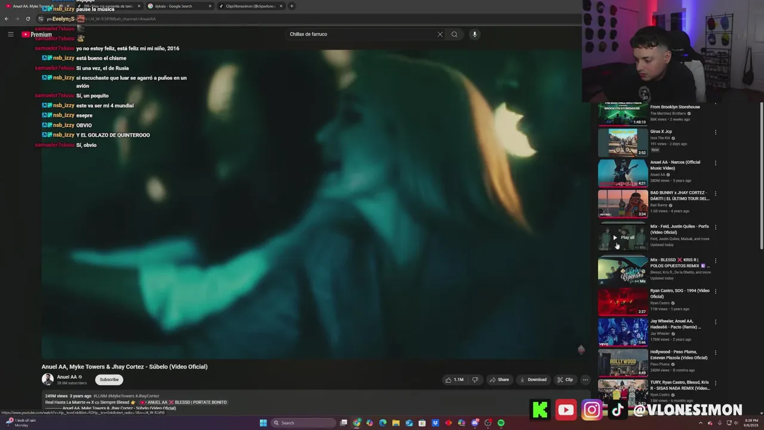764x430 pixels.
Task: Open the options menu for BAD BUNNY DÁKITI
Action: pos(716,193)
